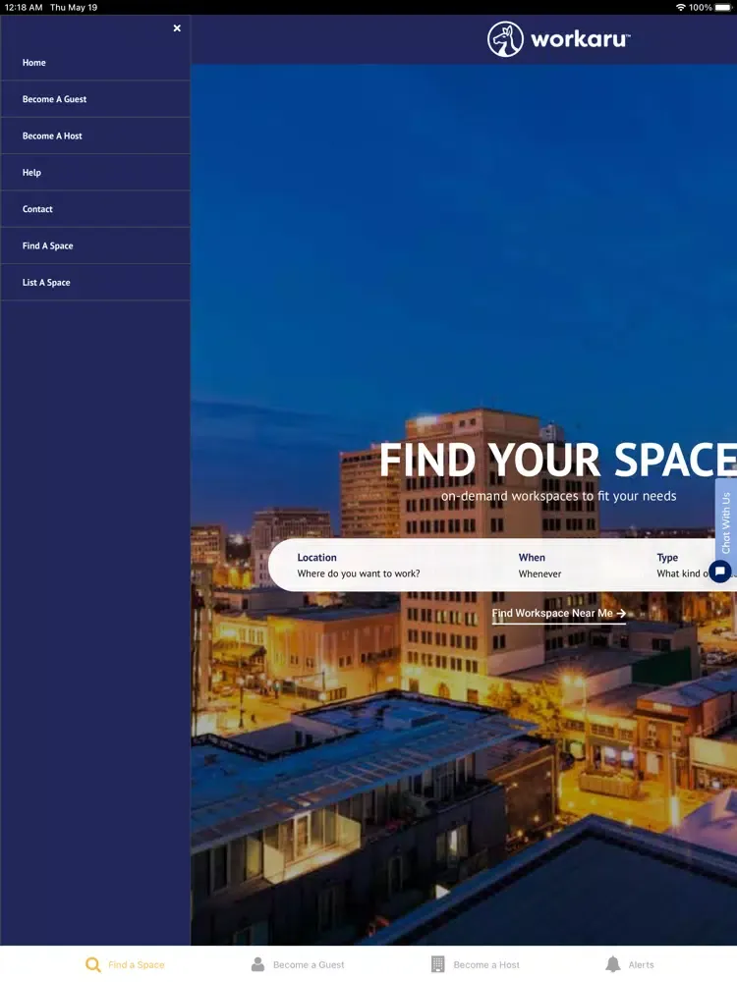Open the When Whenever date selector
The width and height of the screenshot is (737, 982).
coord(539,566)
